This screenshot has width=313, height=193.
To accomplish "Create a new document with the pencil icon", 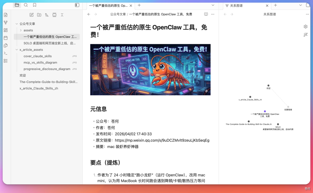I will coord(32,15).
